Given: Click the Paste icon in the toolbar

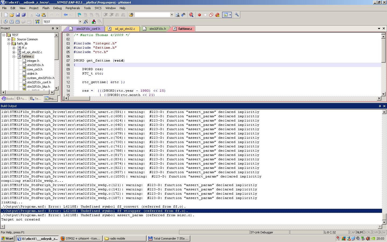Looking at the screenshot, I should (x=44, y=15).
